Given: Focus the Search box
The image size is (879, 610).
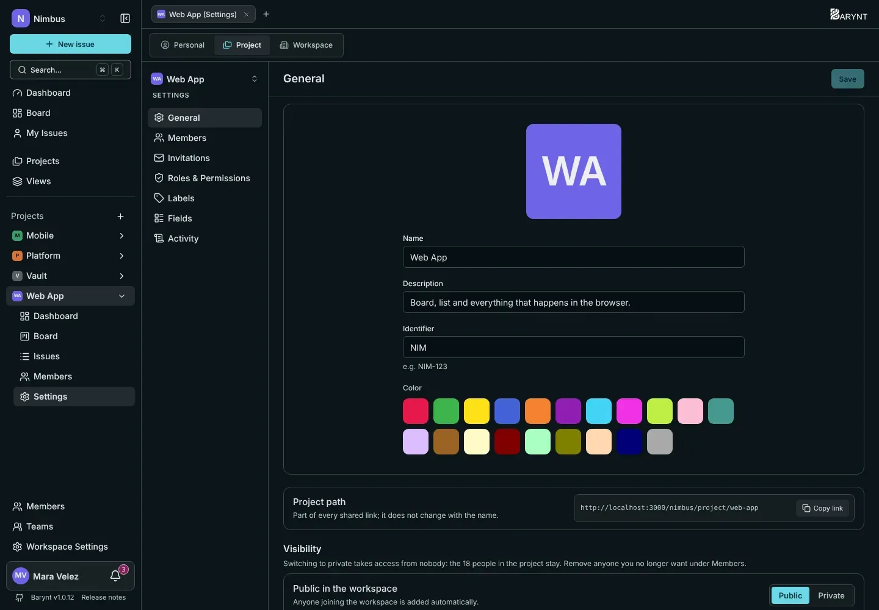Looking at the screenshot, I should [70, 70].
